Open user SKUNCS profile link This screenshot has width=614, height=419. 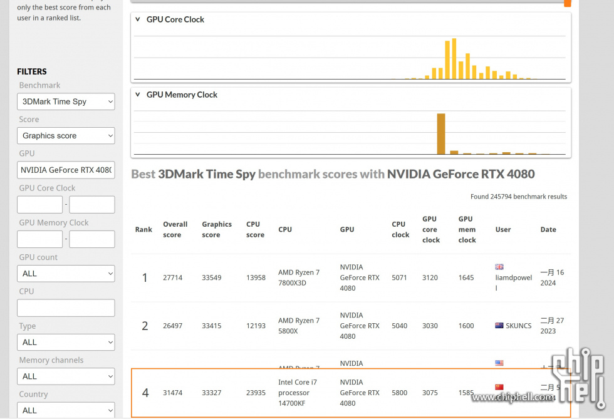[519, 326]
